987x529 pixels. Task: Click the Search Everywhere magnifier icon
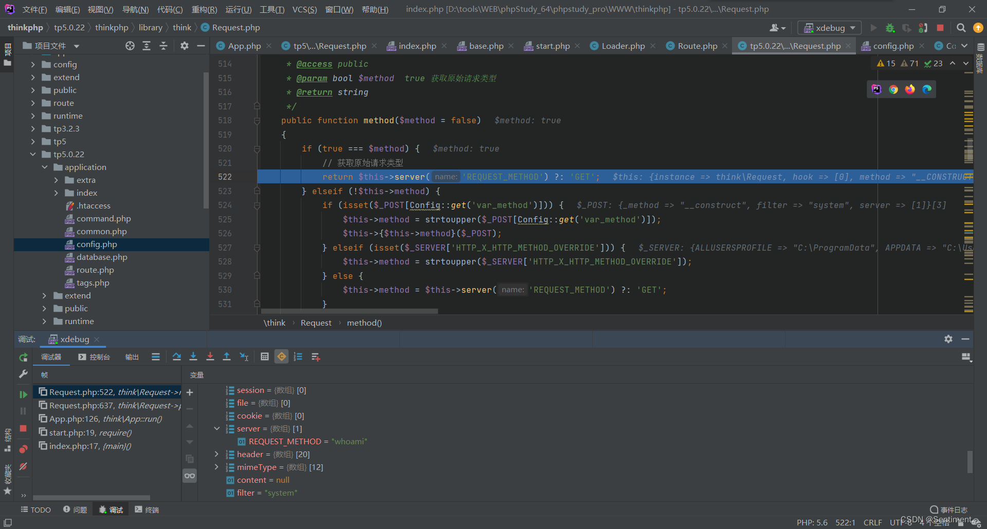961,28
